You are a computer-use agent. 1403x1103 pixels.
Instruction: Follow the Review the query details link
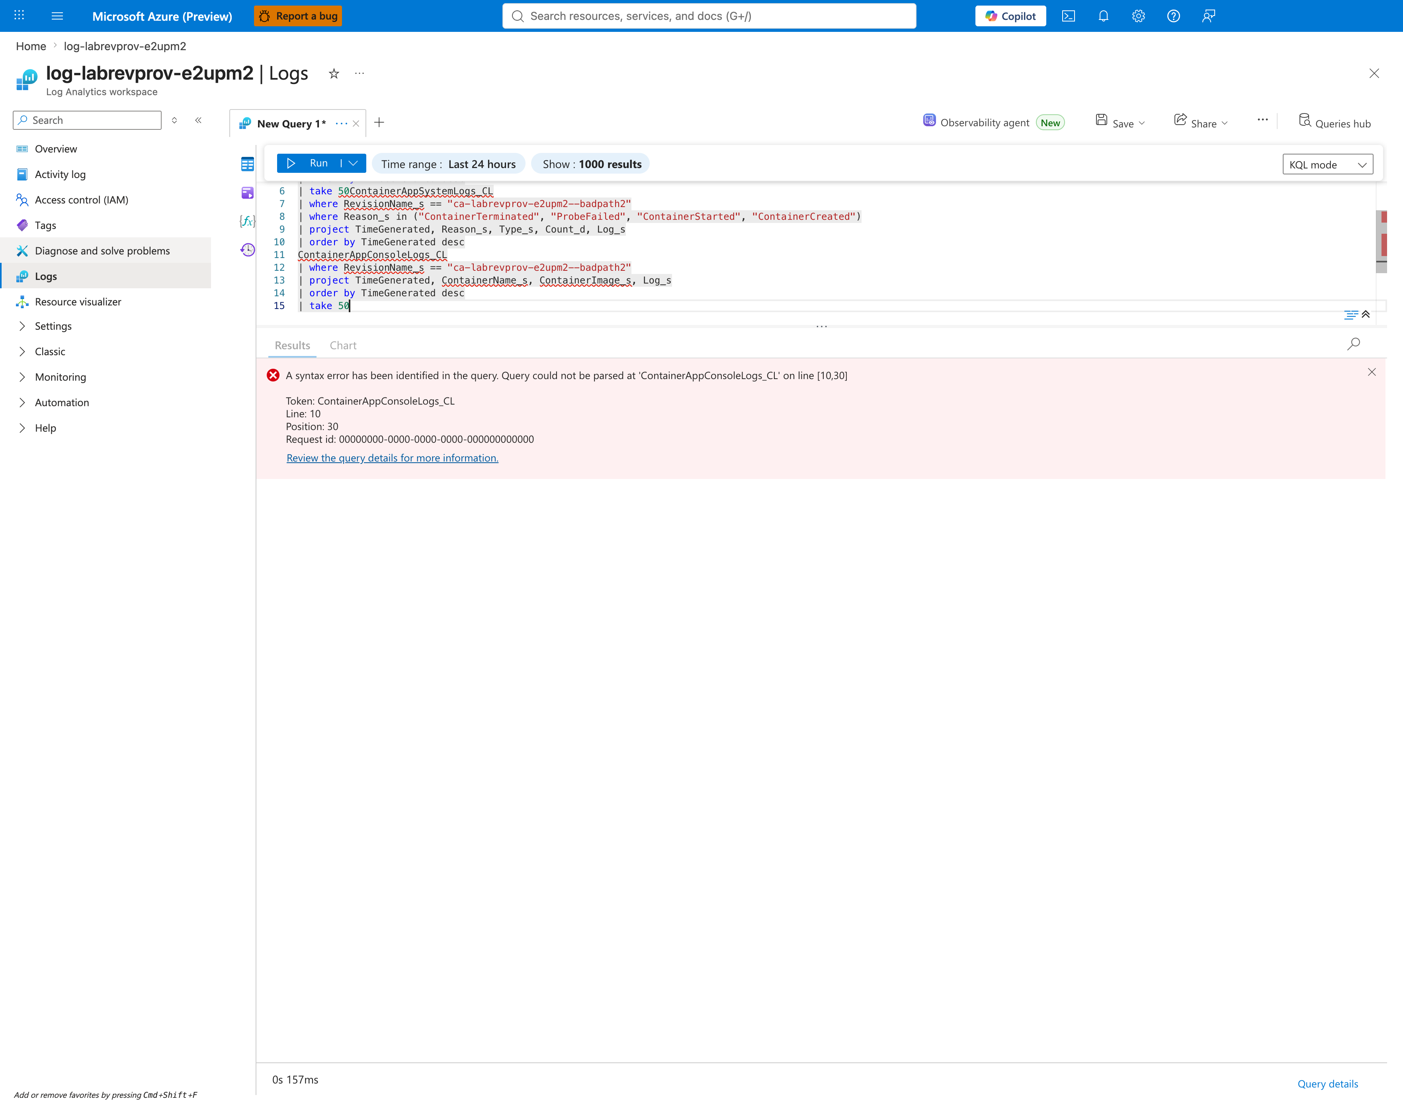pos(393,458)
